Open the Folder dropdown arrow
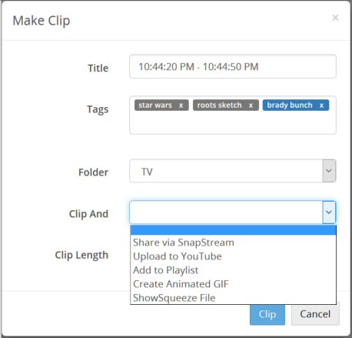 pyautogui.click(x=329, y=171)
